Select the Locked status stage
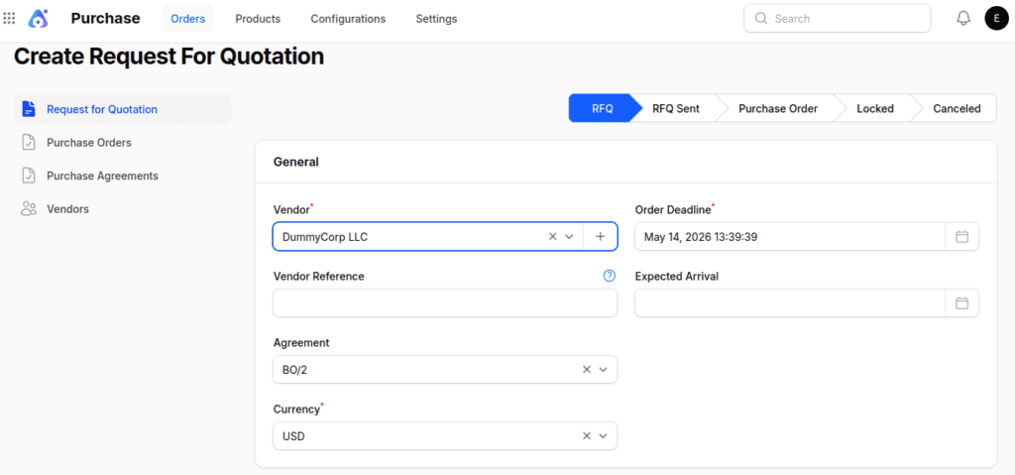Viewport: 1015px width, 475px height. [x=875, y=108]
